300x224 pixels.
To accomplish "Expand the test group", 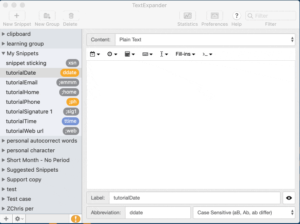I will (3, 189).
